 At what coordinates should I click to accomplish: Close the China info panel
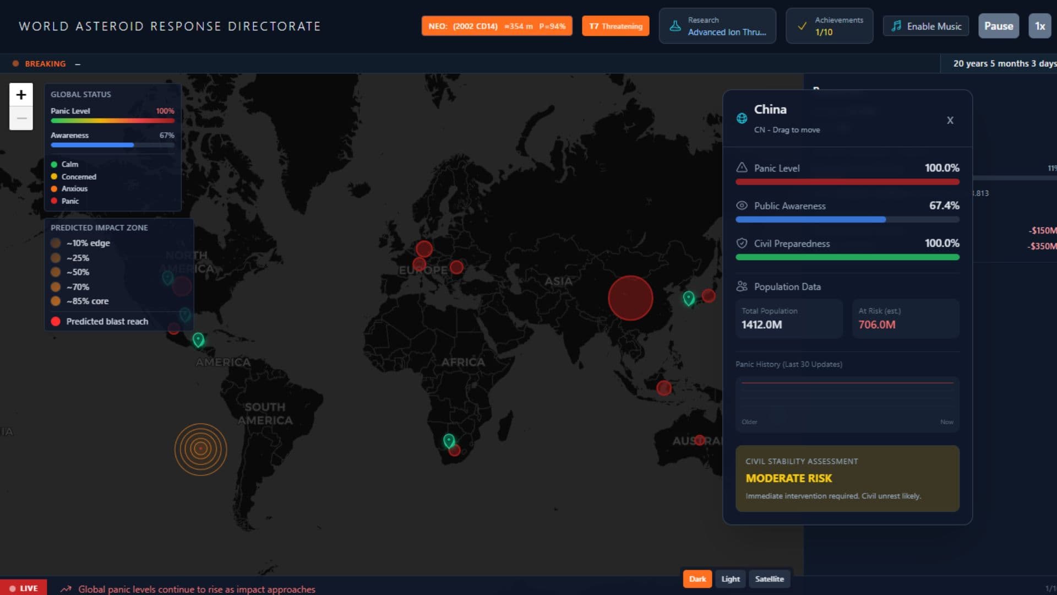(950, 120)
